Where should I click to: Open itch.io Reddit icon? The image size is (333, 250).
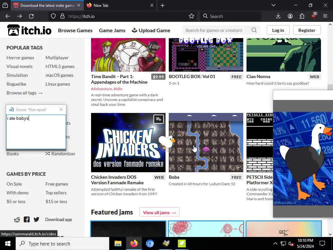pos(17,220)
